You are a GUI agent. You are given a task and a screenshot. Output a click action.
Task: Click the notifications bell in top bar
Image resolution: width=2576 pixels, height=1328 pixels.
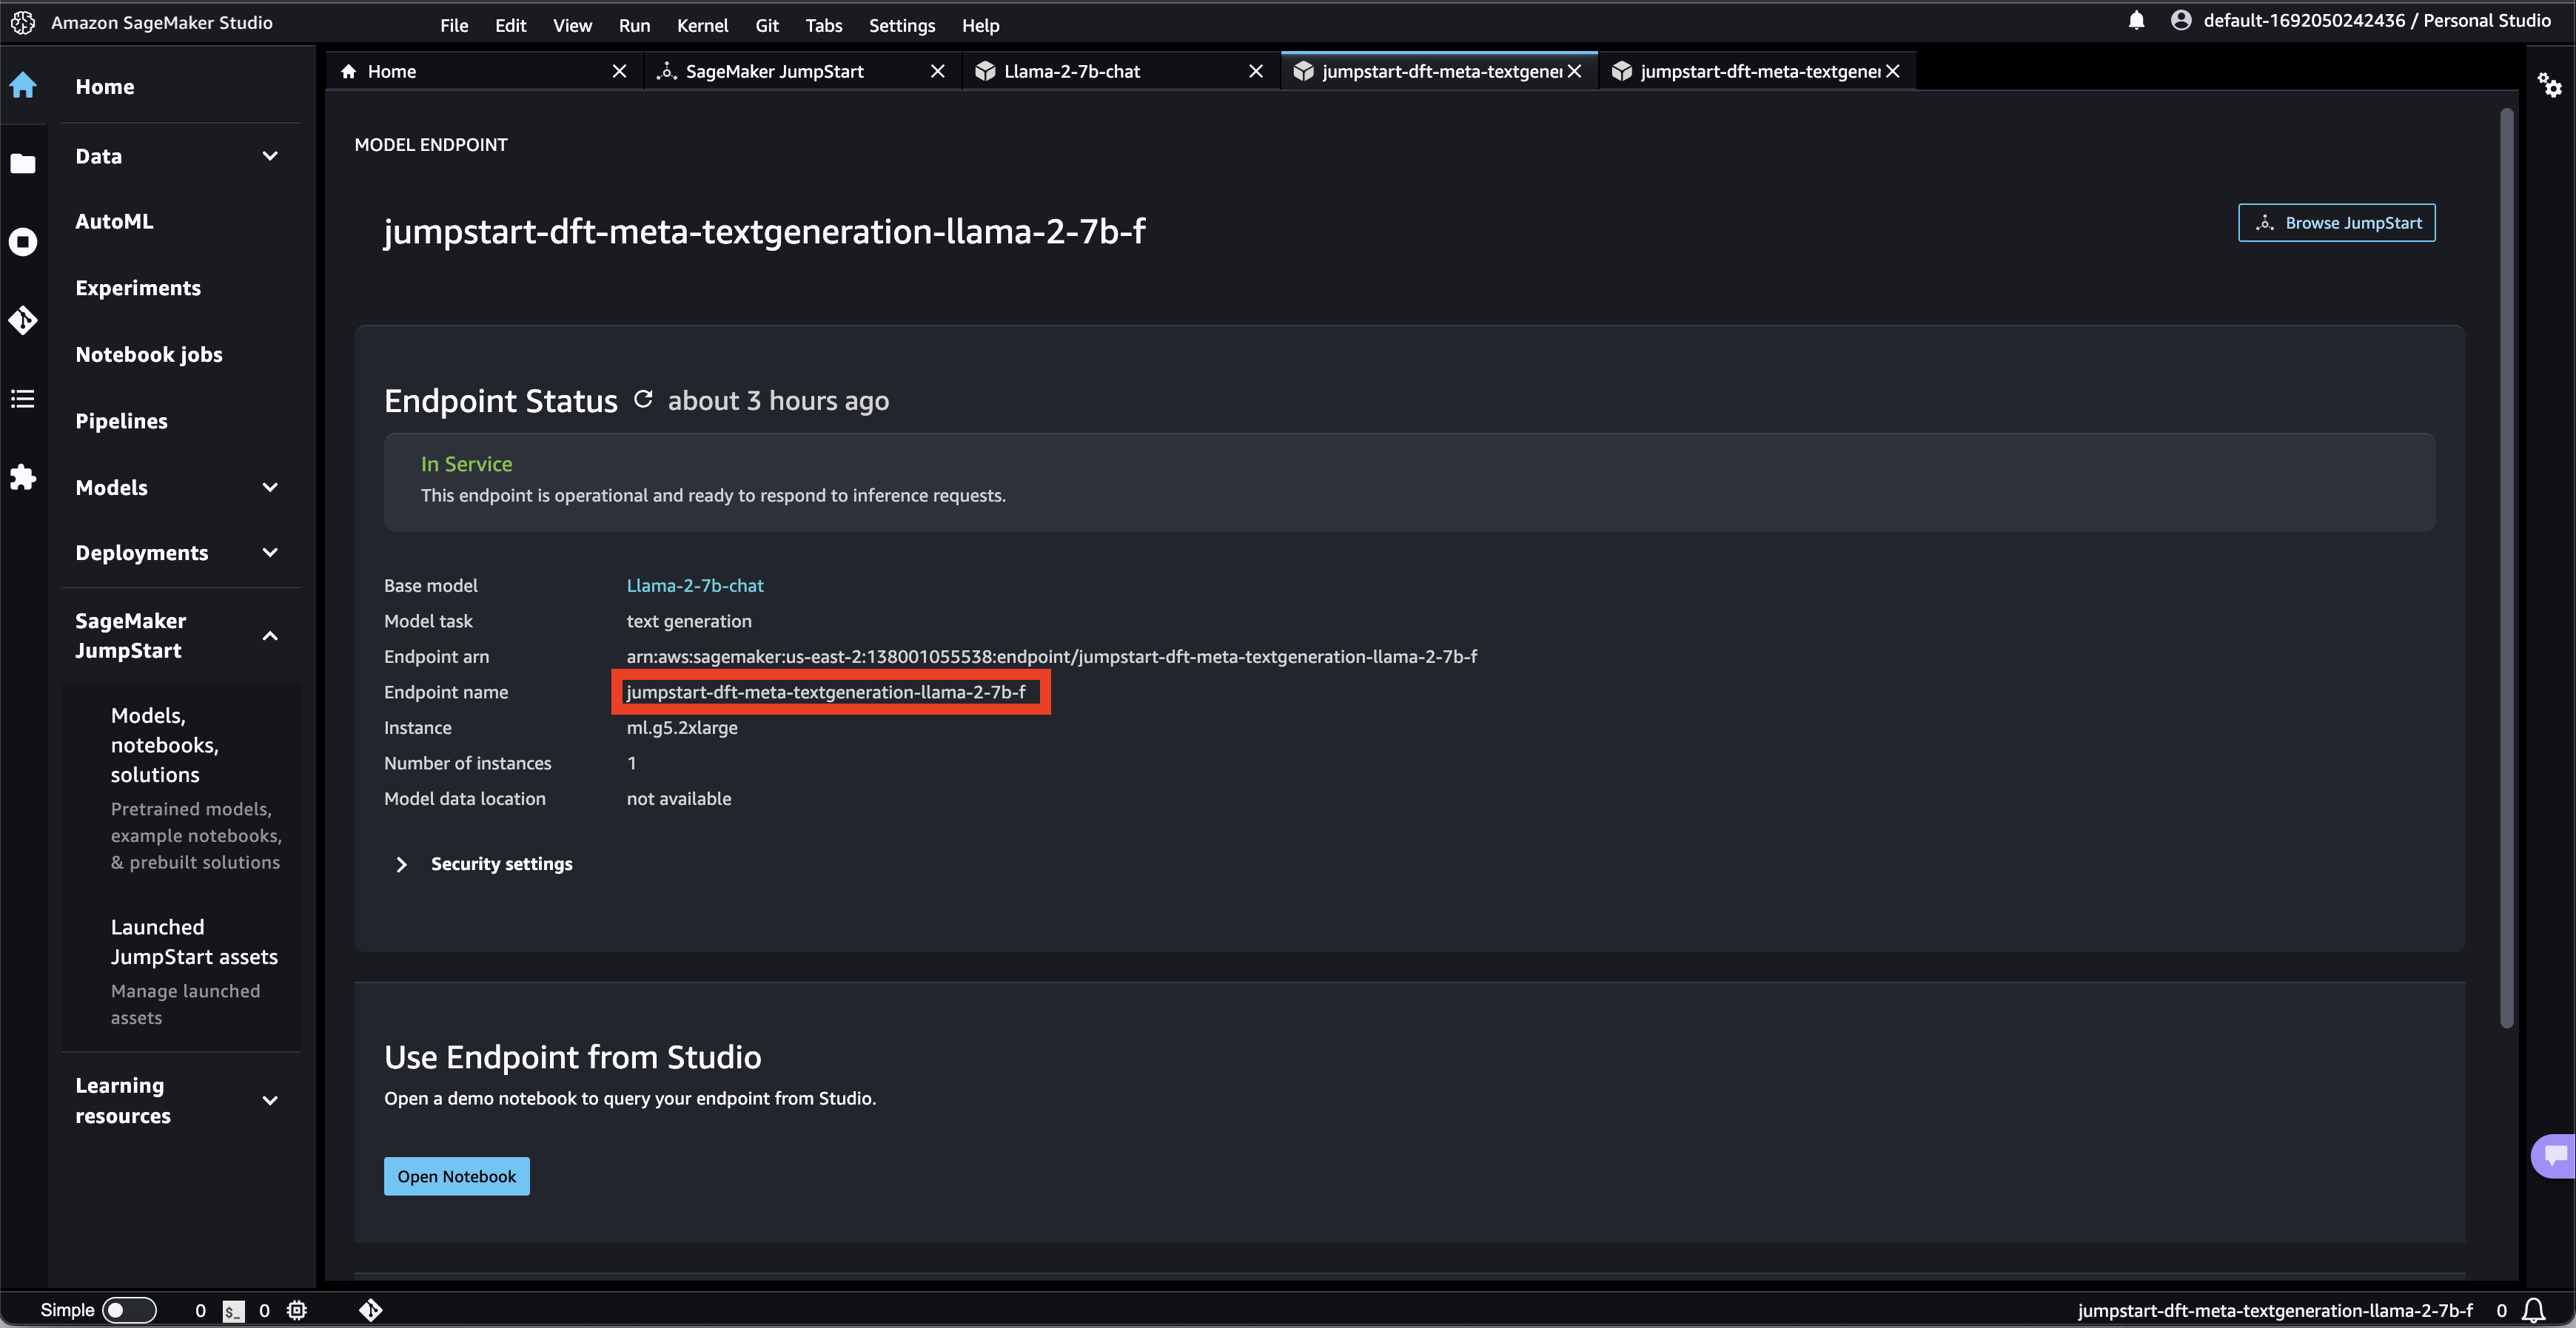click(2136, 21)
